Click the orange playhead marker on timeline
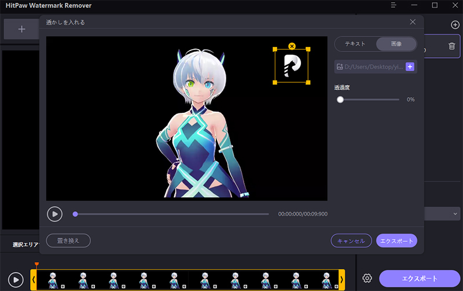This screenshot has height=291, width=463. coord(36,264)
